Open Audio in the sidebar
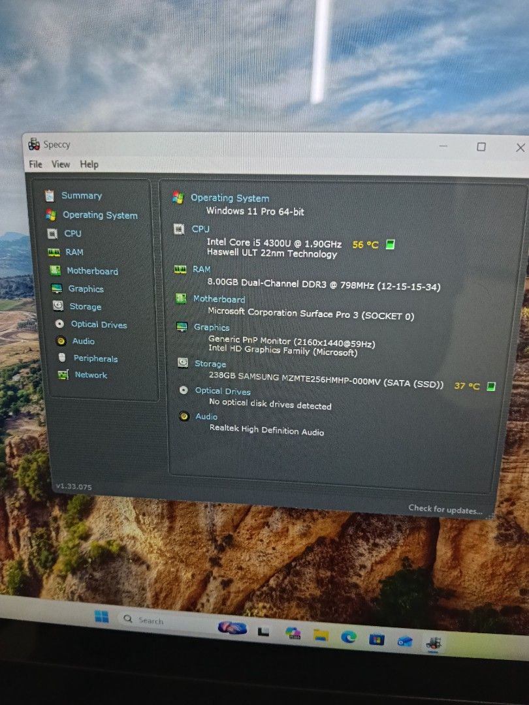The height and width of the screenshot is (705, 529). pyautogui.click(x=83, y=341)
